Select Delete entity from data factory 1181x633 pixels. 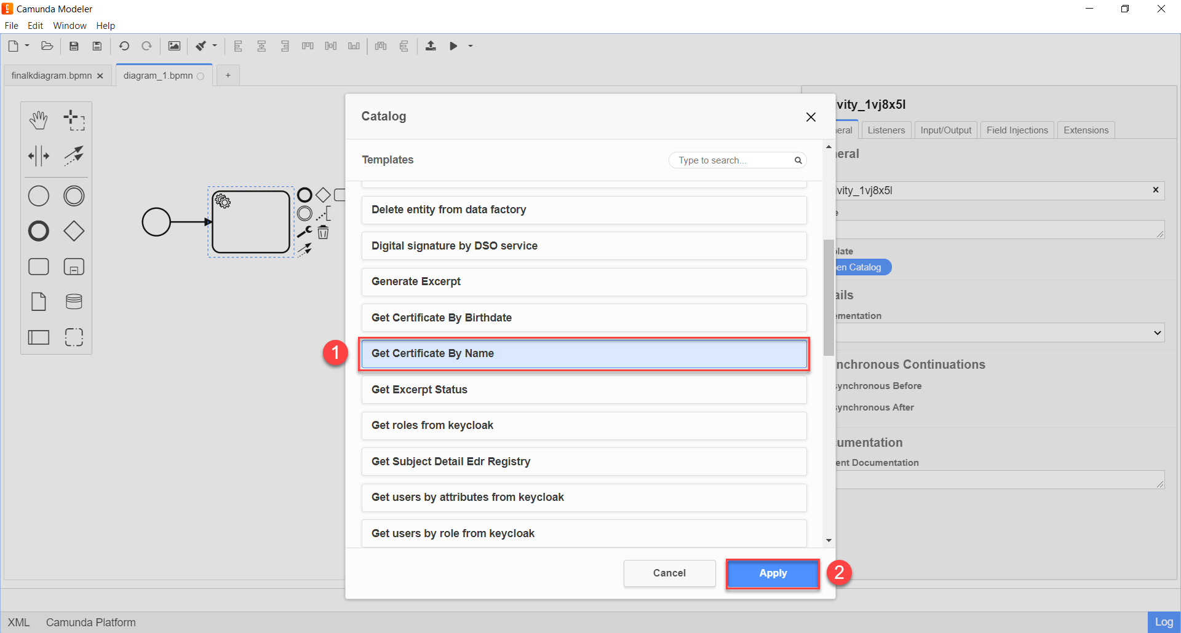(584, 210)
